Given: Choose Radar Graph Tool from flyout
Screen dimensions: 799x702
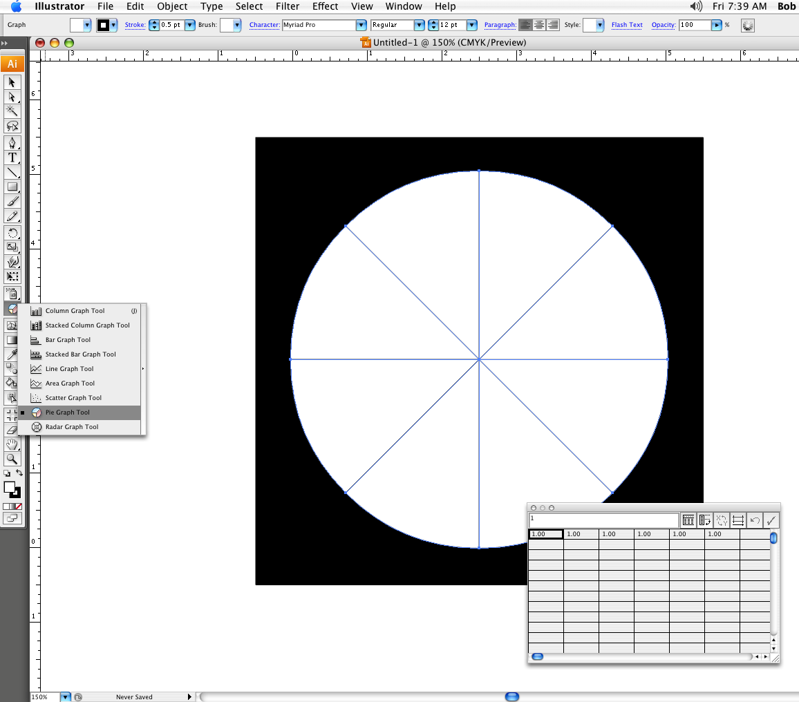Looking at the screenshot, I should [72, 427].
